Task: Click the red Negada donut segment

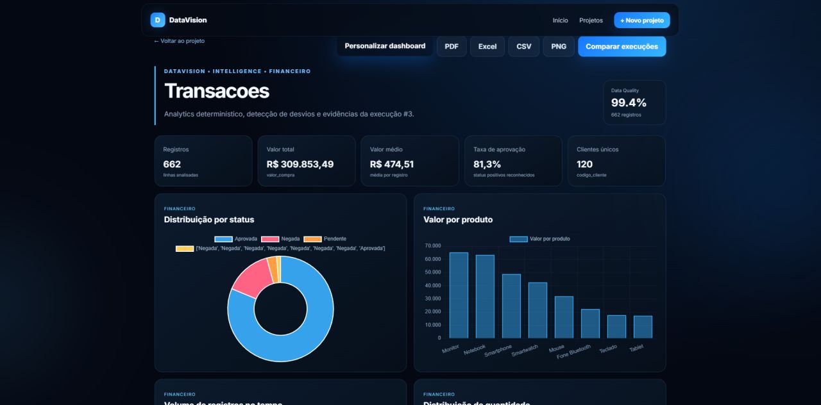Action: click(x=253, y=278)
